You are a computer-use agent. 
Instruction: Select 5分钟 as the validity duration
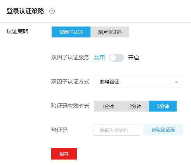pos(163,106)
